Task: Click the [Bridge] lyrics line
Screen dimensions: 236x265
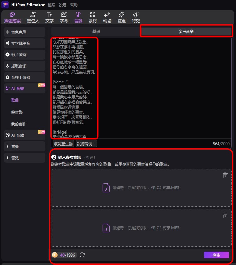Action: pyautogui.click(x=60, y=132)
